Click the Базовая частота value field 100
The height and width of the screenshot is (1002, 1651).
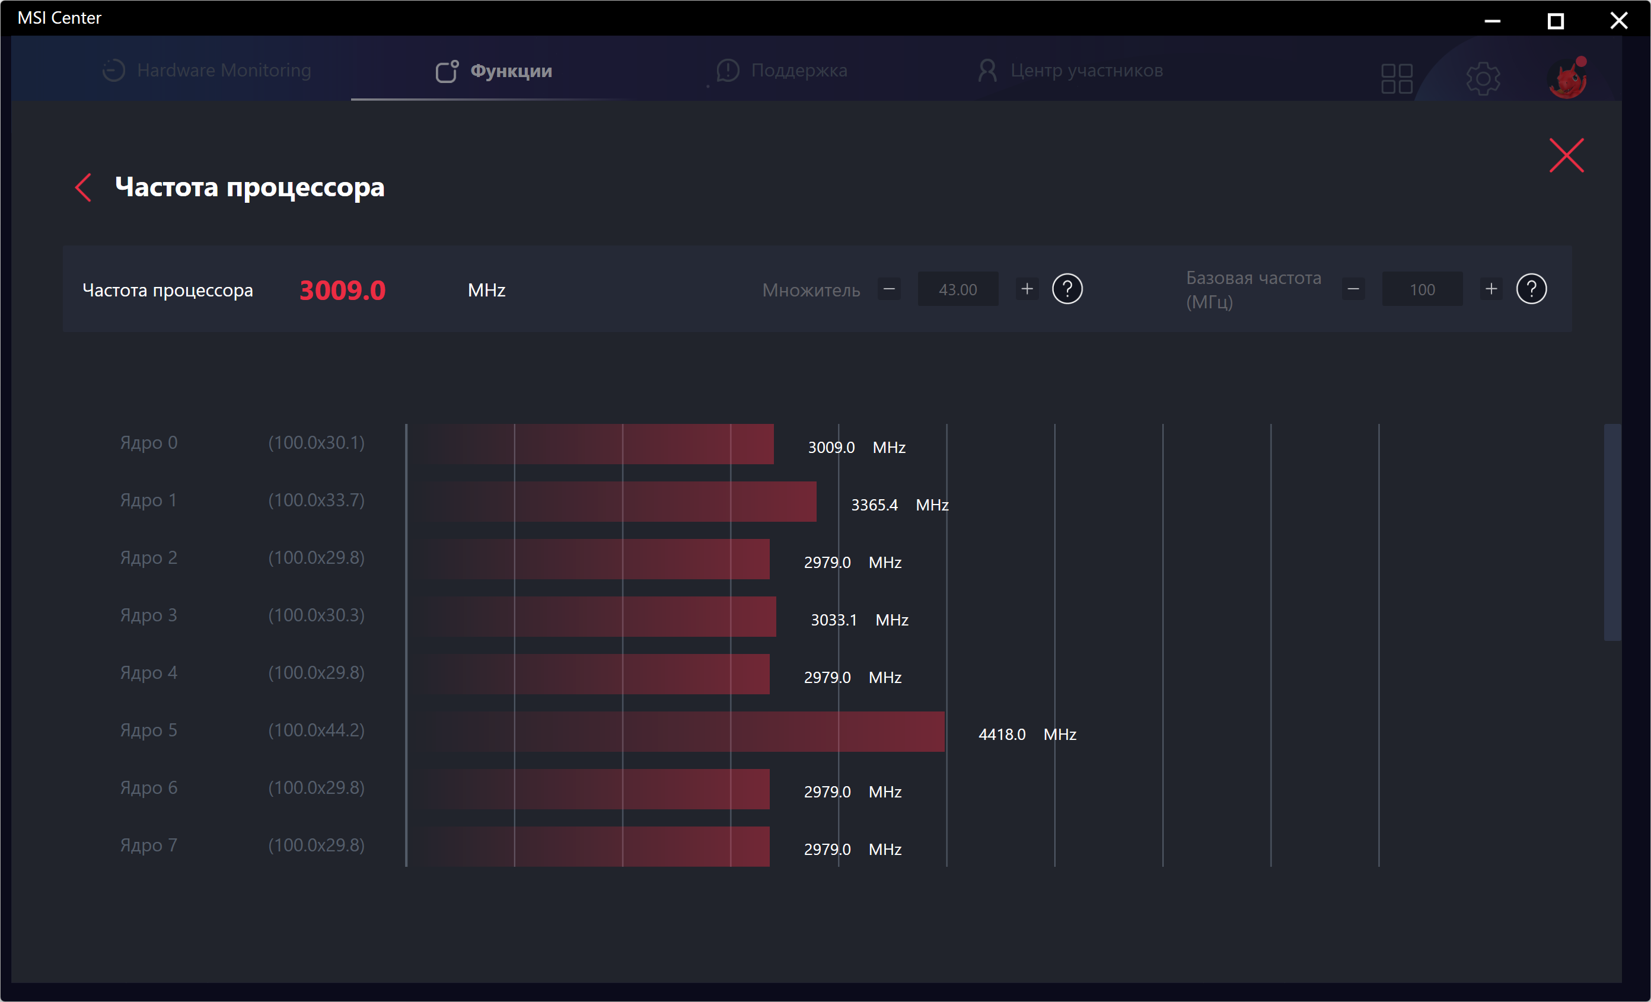coord(1422,289)
